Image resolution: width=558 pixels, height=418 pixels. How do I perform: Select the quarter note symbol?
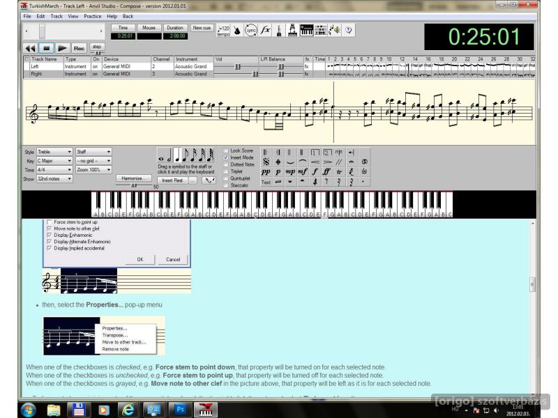tap(178, 155)
